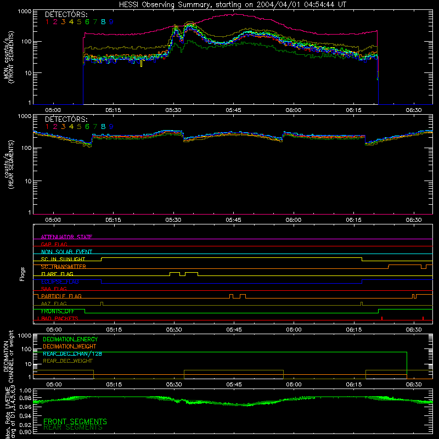Click the Flags y-axis title
This screenshot has height=439, width=439.
click(x=22, y=274)
